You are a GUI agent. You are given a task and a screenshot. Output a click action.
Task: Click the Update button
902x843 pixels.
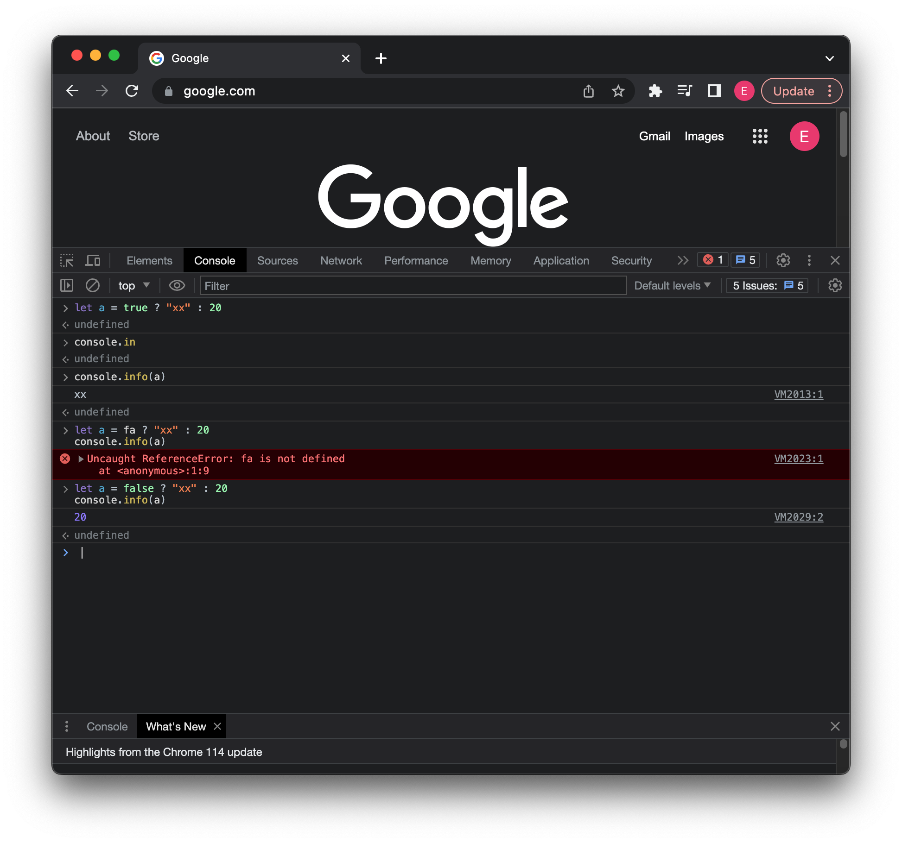coord(794,91)
